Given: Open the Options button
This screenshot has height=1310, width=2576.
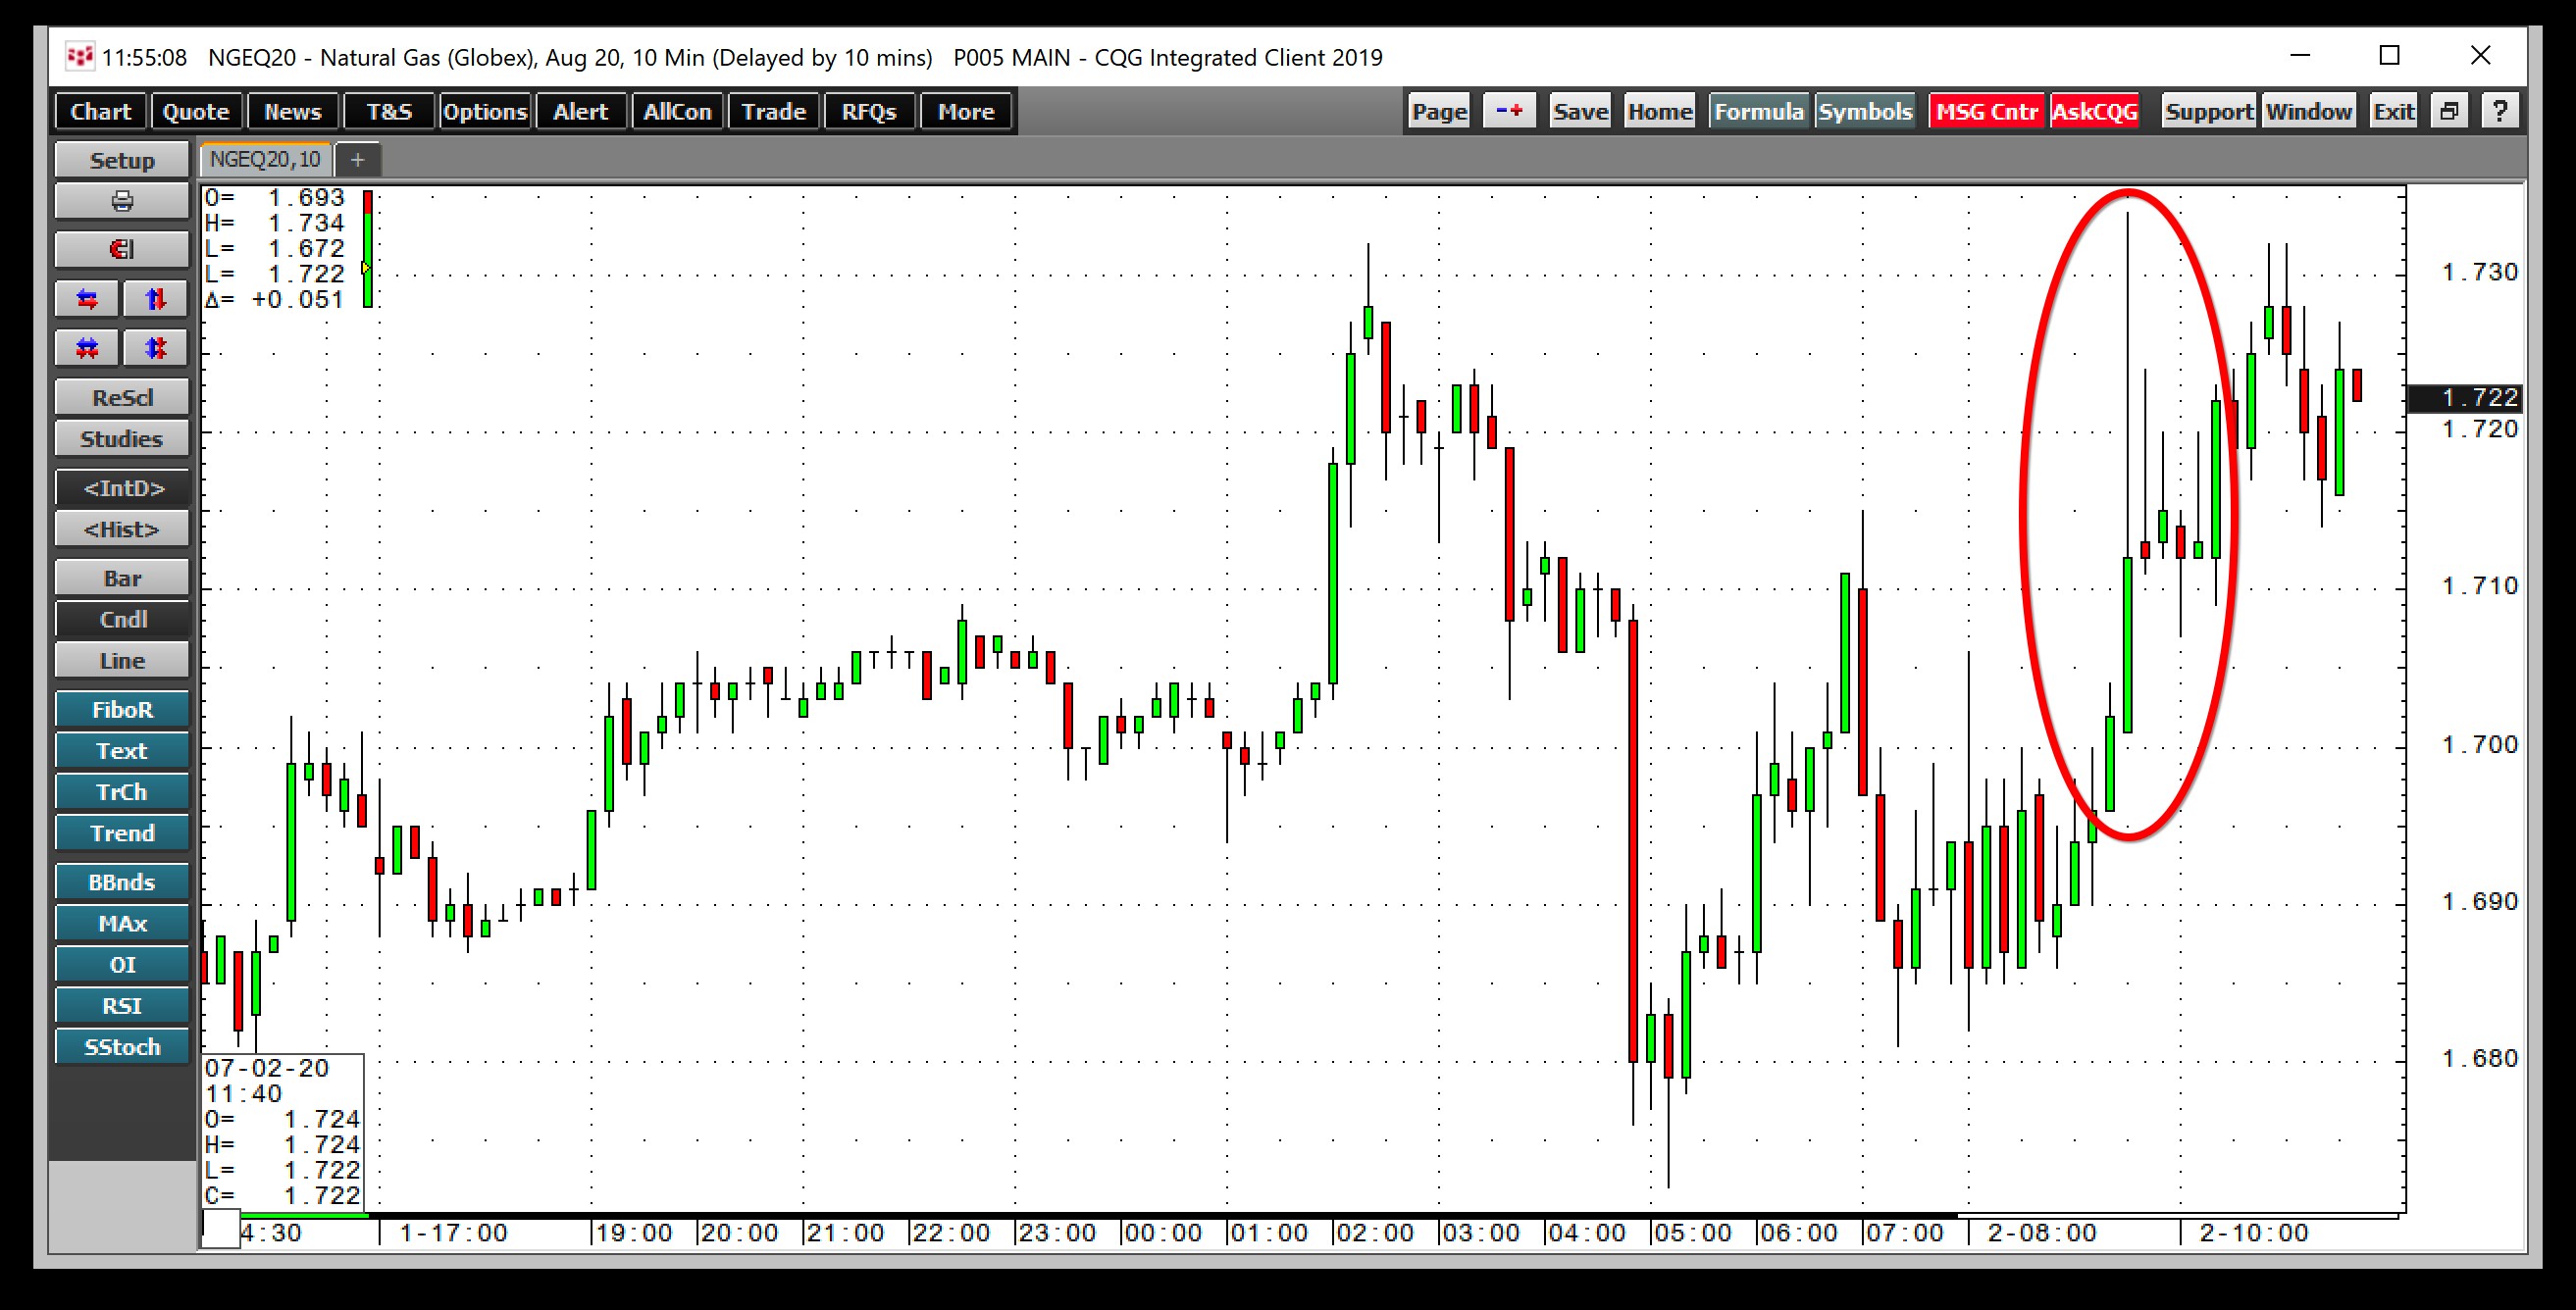Looking at the screenshot, I should 485,112.
